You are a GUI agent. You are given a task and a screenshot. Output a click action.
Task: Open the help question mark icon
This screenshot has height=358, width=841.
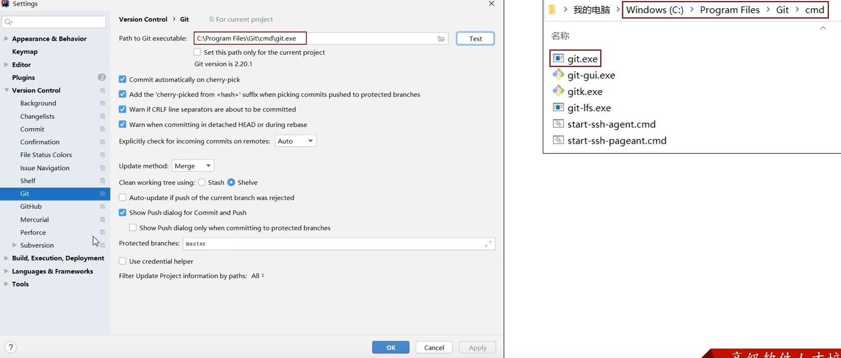(10, 348)
